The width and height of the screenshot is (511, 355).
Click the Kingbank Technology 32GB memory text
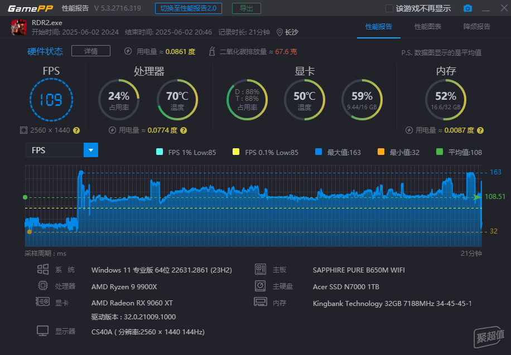point(392,304)
